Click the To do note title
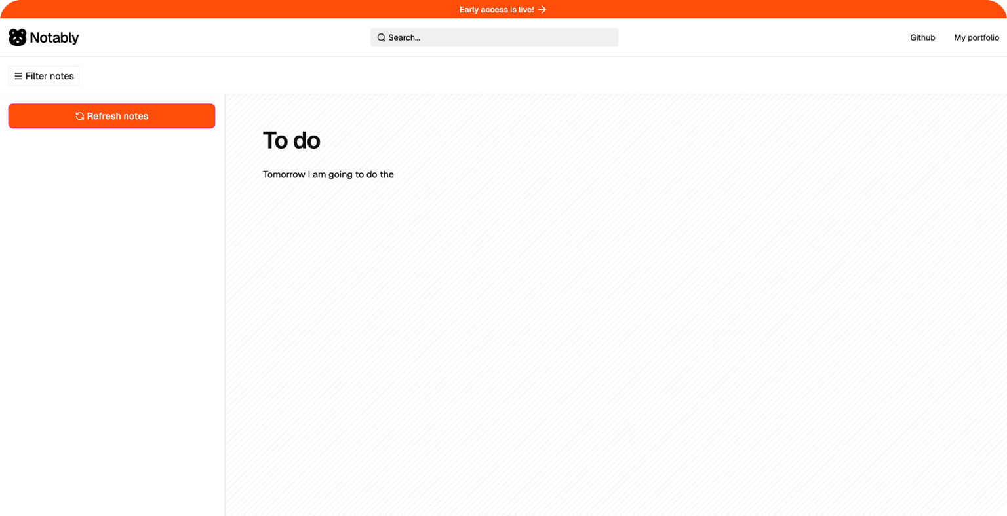The height and width of the screenshot is (516, 1007). pos(292,140)
